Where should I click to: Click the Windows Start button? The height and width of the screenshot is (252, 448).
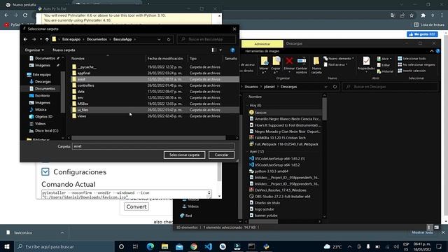6,246
